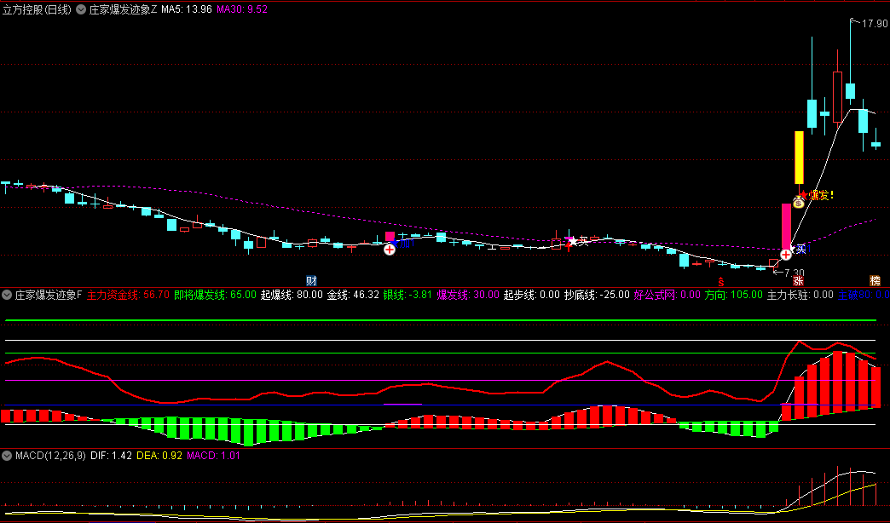Open dropdown beside 庄家爆发迹象Z indicator
Image resolution: width=890 pixels, height=523 pixels.
(x=81, y=9)
